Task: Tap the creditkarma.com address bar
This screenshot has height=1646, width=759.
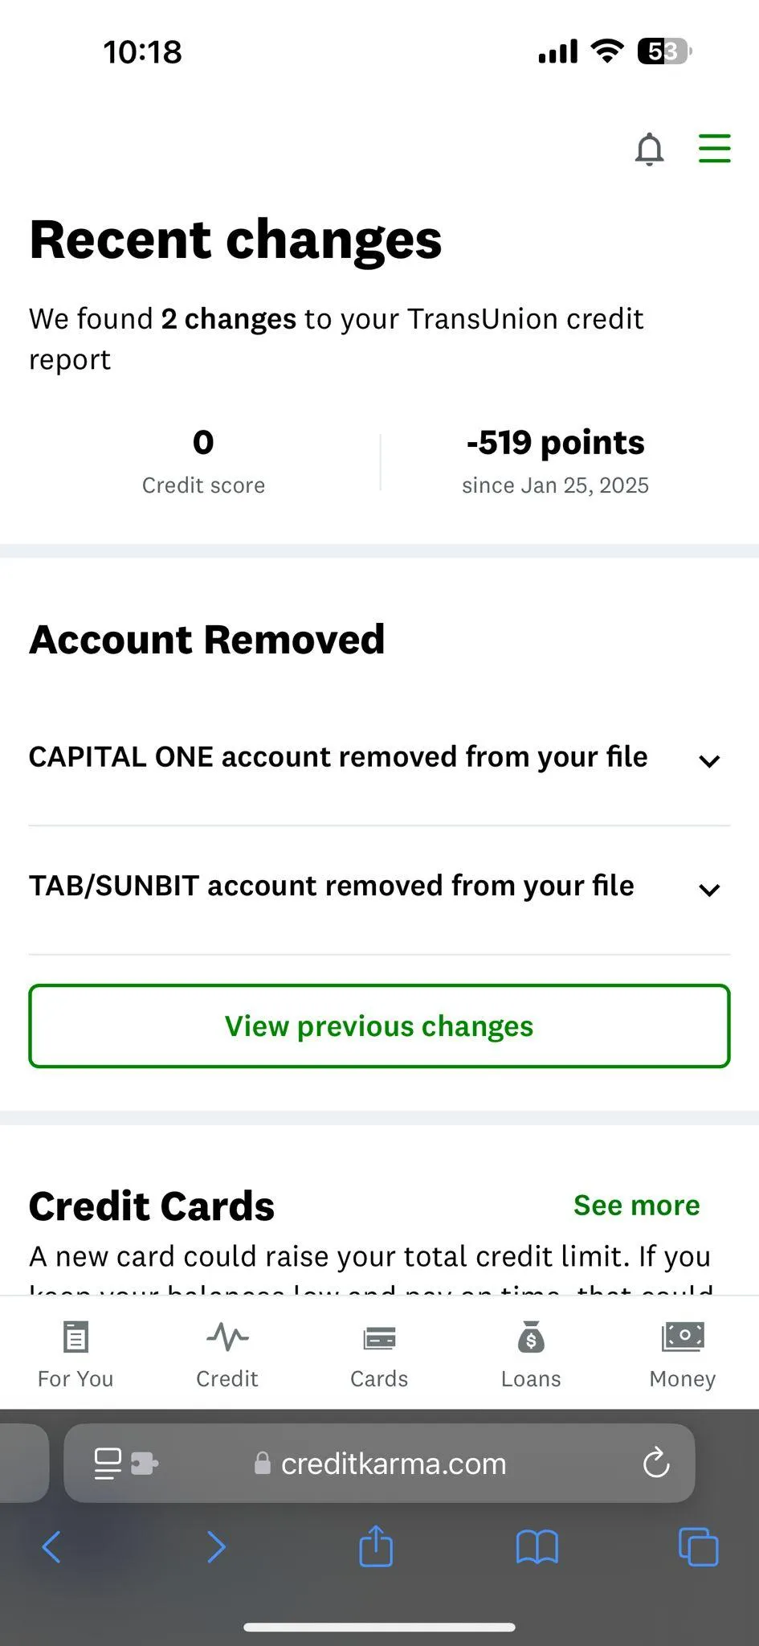Action: (379, 1464)
